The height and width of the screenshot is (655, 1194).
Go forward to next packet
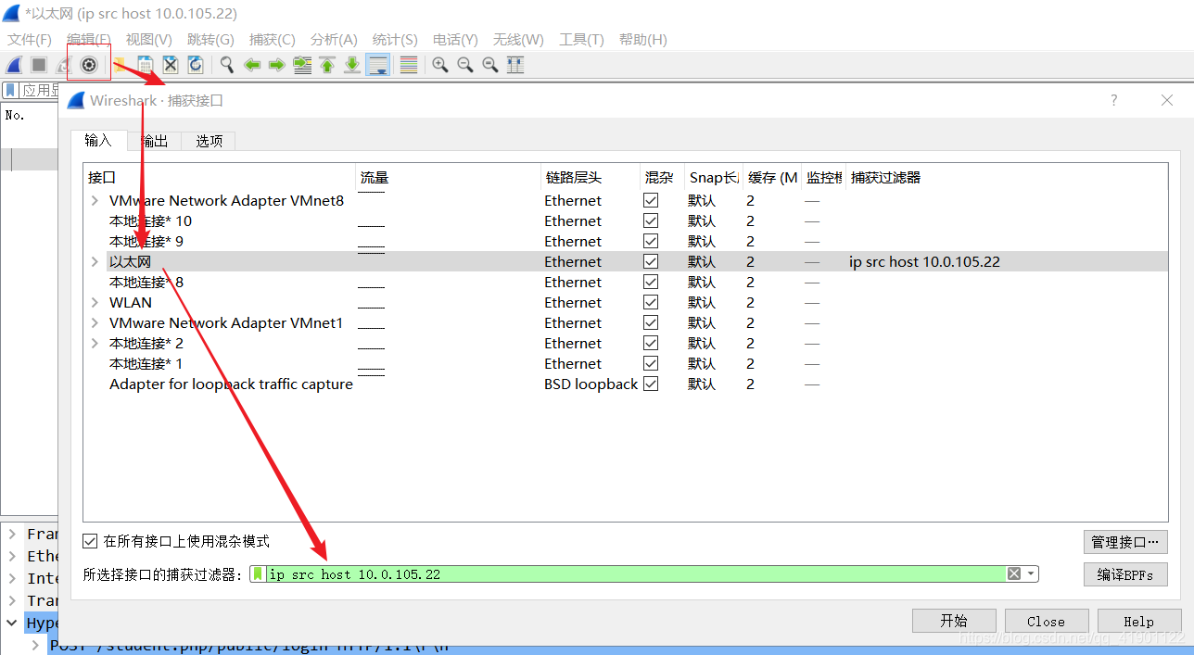(x=276, y=65)
